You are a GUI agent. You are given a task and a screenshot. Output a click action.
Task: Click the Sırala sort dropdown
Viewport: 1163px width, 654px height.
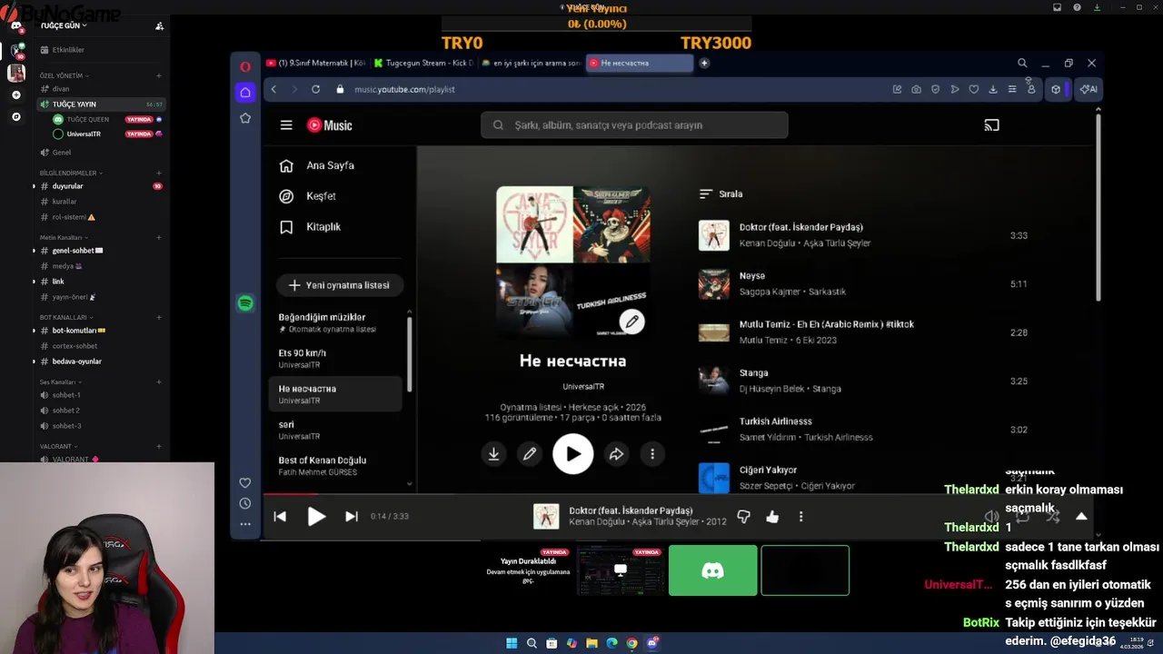pos(721,193)
